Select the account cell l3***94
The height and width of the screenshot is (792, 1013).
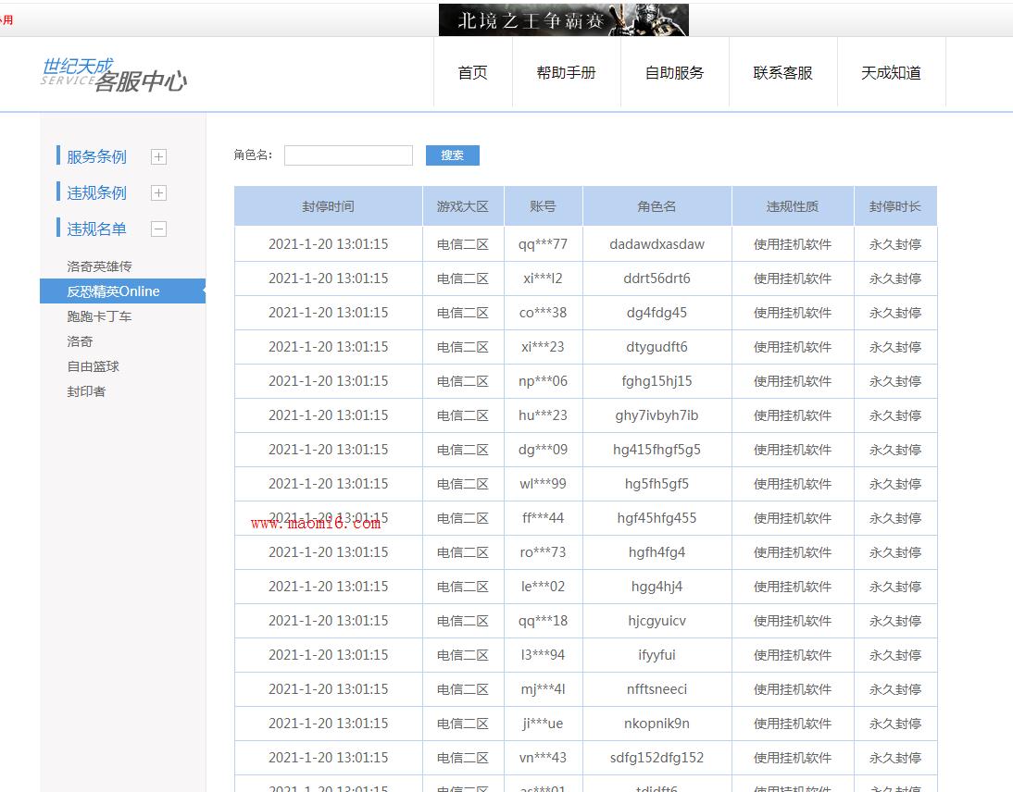pyautogui.click(x=543, y=655)
